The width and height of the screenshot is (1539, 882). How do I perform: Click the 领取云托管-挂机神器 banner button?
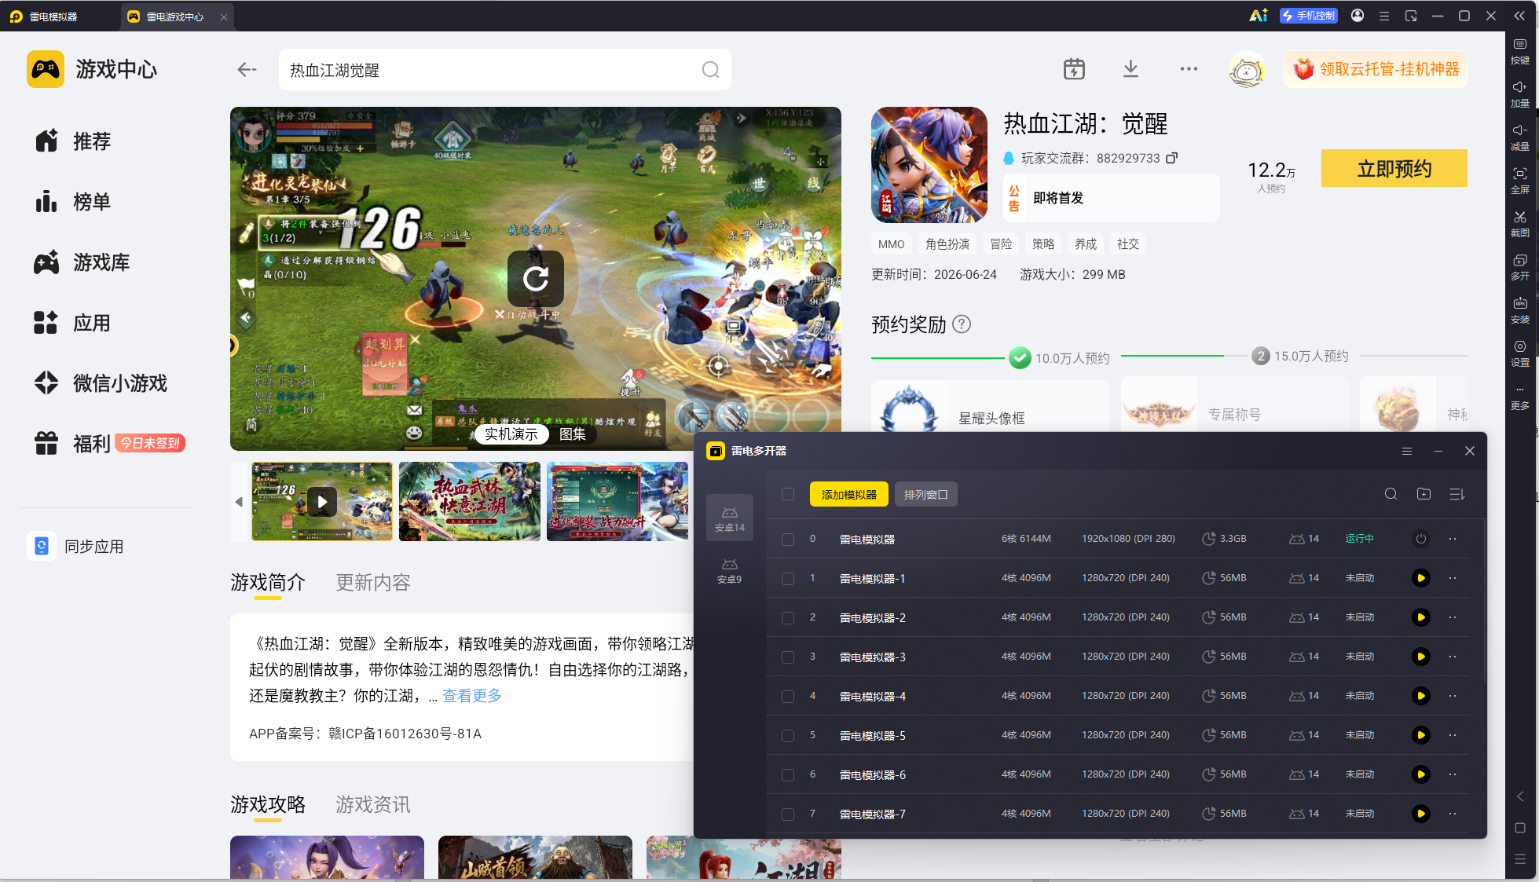pyautogui.click(x=1376, y=69)
